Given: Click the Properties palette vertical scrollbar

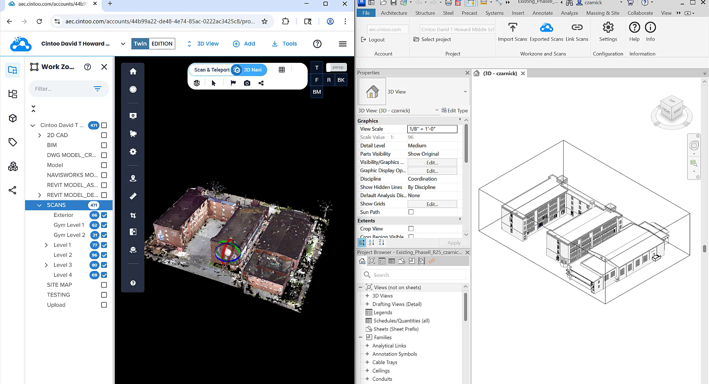Looking at the screenshot, I should [466, 143].
